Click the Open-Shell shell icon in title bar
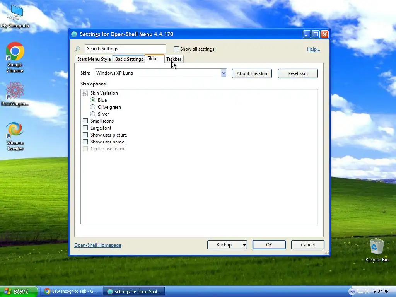The width and height of the screenshot is (396, 297). [x=74, y=34]
